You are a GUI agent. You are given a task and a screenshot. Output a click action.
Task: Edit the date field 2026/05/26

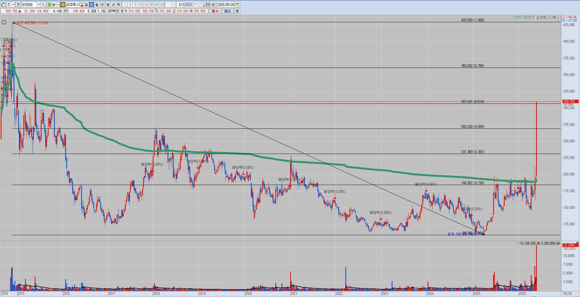[226, 5]
